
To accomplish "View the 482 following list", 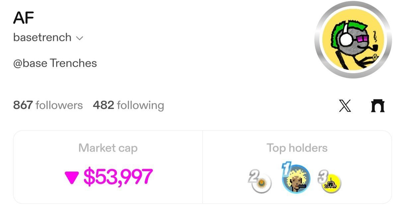I will [x=128, y=105].
